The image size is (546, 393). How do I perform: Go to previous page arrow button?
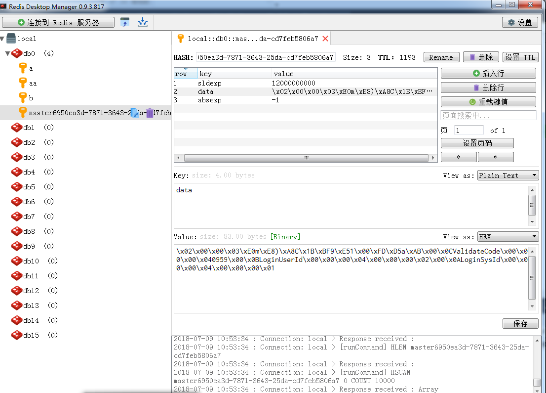click(459, 157)
